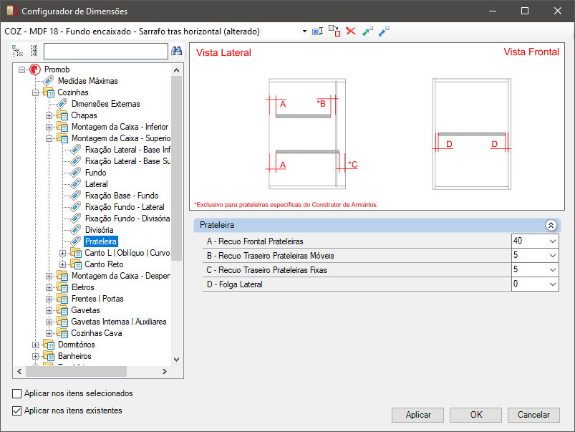Delete configuration with the red X icon
Viewport: 575px width, 432px height.
click(x=351, y=32)
